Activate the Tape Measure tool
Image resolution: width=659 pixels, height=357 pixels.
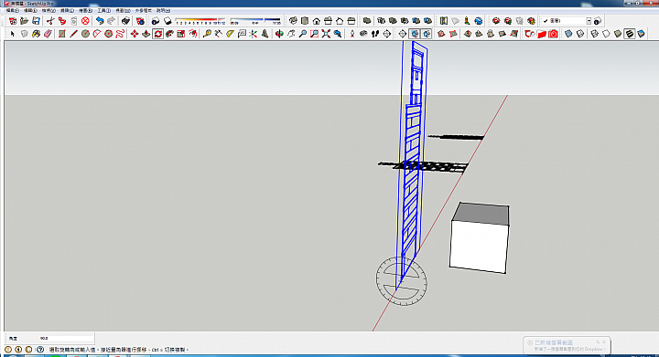click(x=207, y=34)
